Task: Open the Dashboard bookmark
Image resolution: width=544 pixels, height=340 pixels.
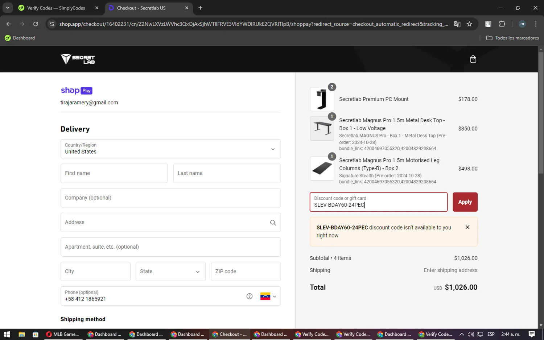Action: pyautogui.click(x=20, y=38)
